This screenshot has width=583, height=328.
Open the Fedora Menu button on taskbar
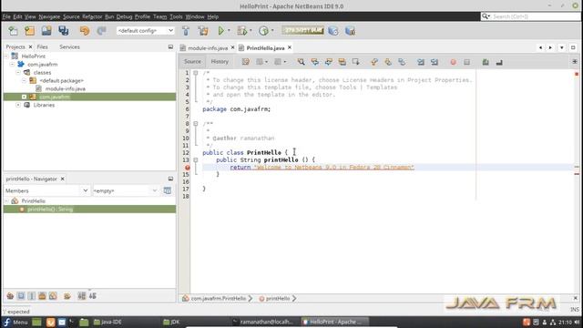pyautogui.click(x=15, y=322)
